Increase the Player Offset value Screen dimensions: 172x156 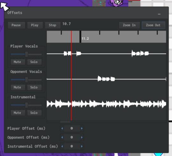pyautogui.click(x=82, y=128)
